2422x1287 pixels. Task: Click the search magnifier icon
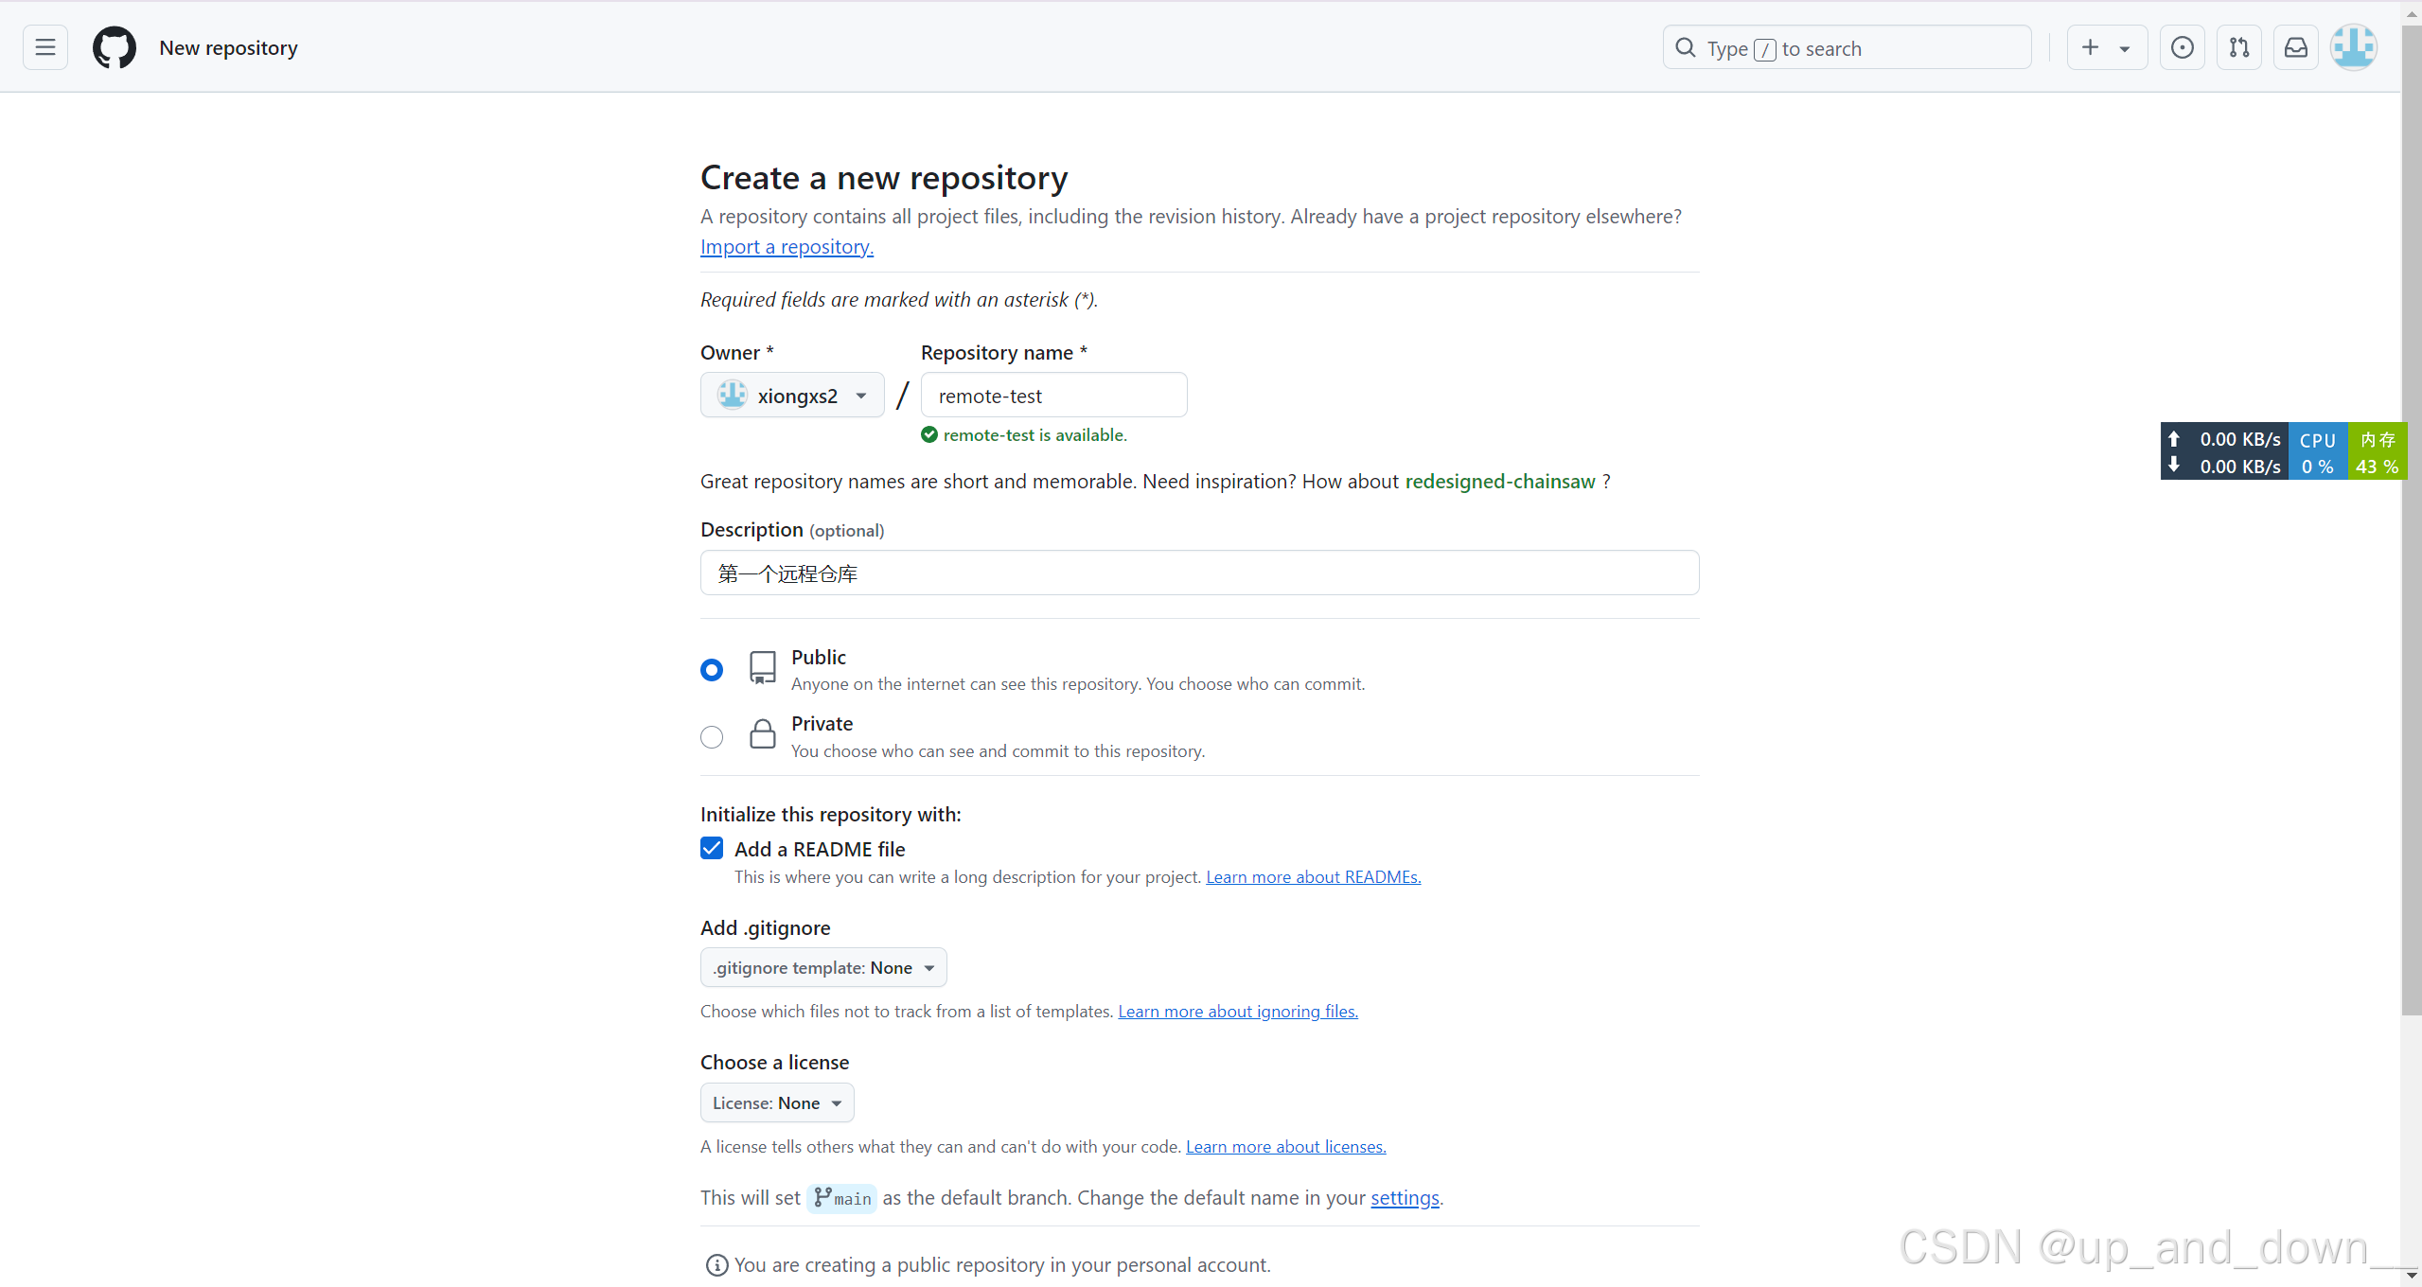pos(1686,47)
